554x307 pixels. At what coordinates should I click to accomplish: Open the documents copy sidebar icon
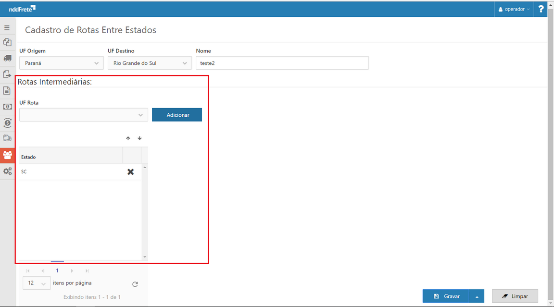(x=7, y=42)
